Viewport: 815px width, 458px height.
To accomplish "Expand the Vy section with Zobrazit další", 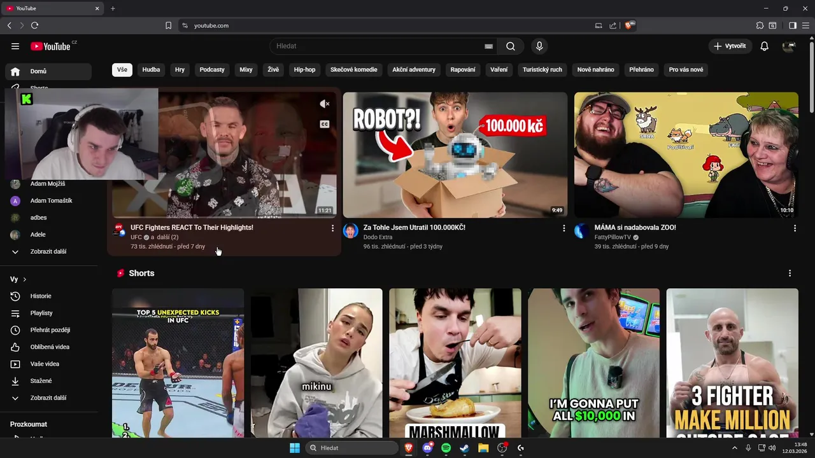I will (48, 398).
